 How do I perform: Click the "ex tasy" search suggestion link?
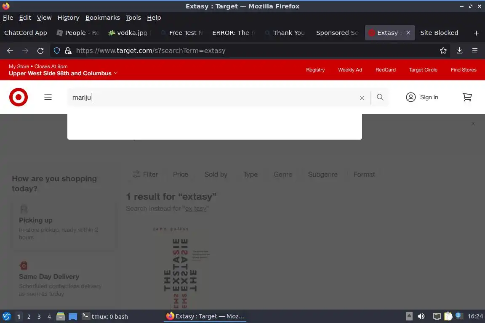(x=195, y=209)
